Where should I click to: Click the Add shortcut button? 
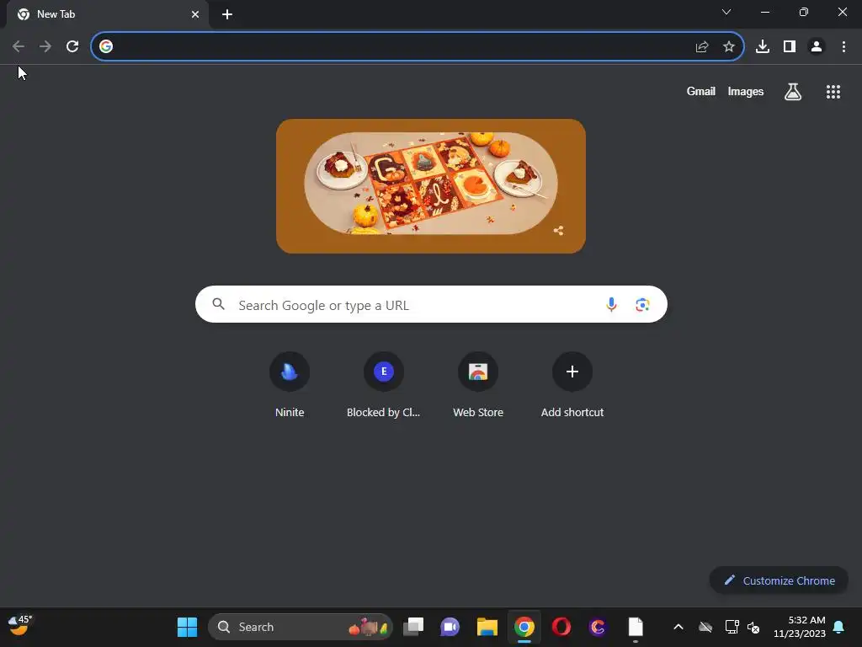click(572, 385)
